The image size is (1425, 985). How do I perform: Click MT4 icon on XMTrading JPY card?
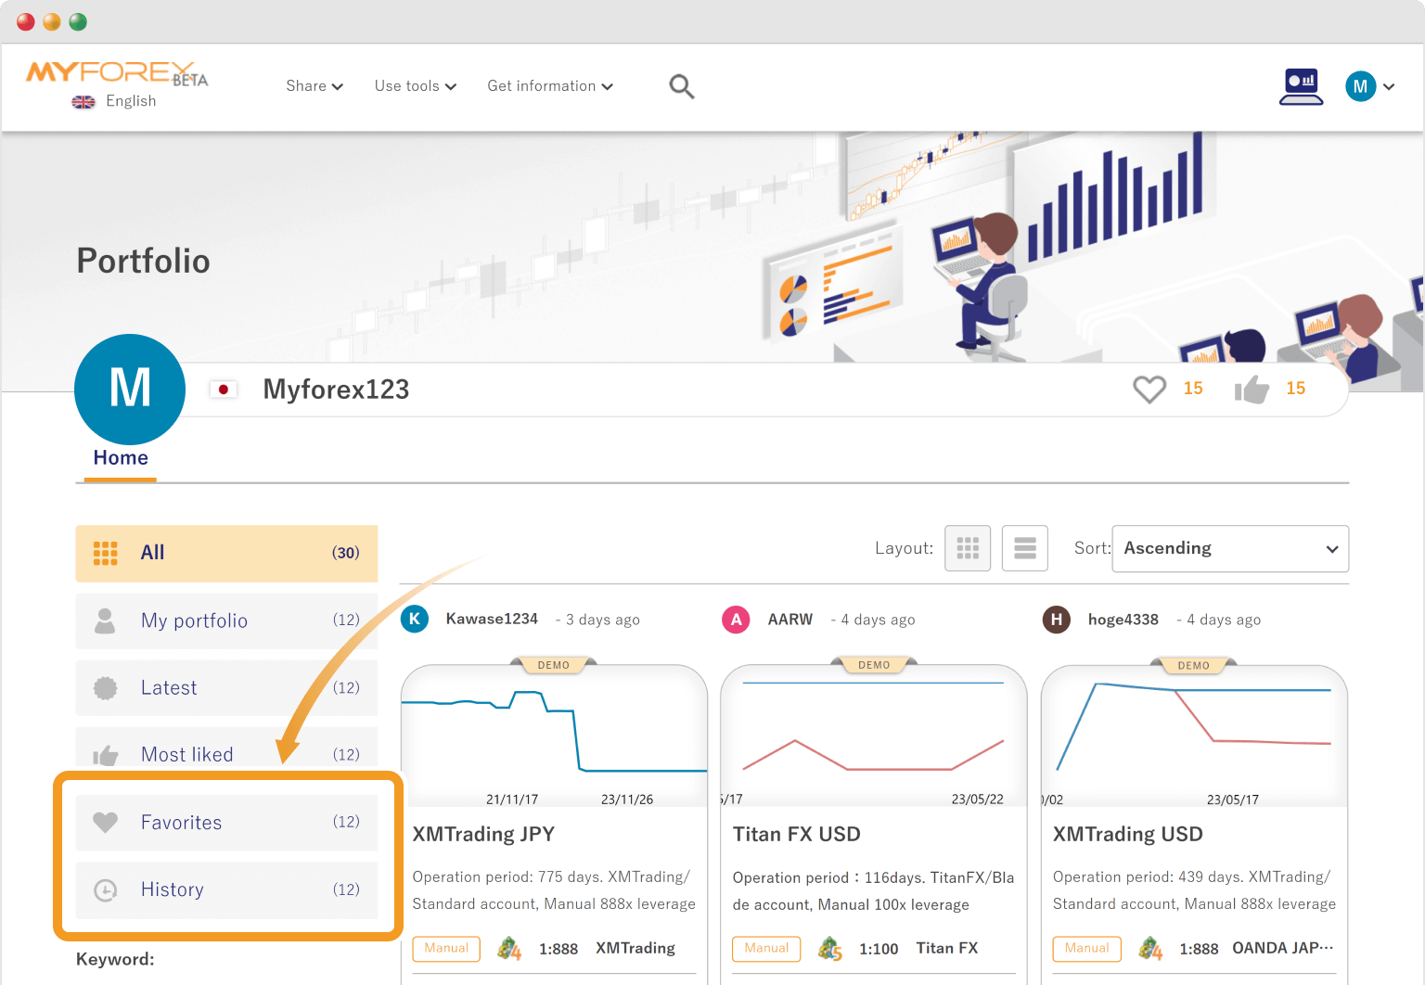(x=509, y=949)
